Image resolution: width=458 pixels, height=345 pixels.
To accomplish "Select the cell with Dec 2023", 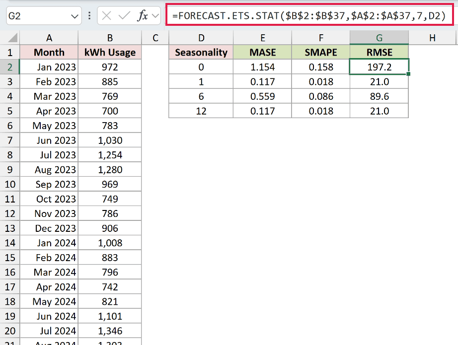I will 49,228.
